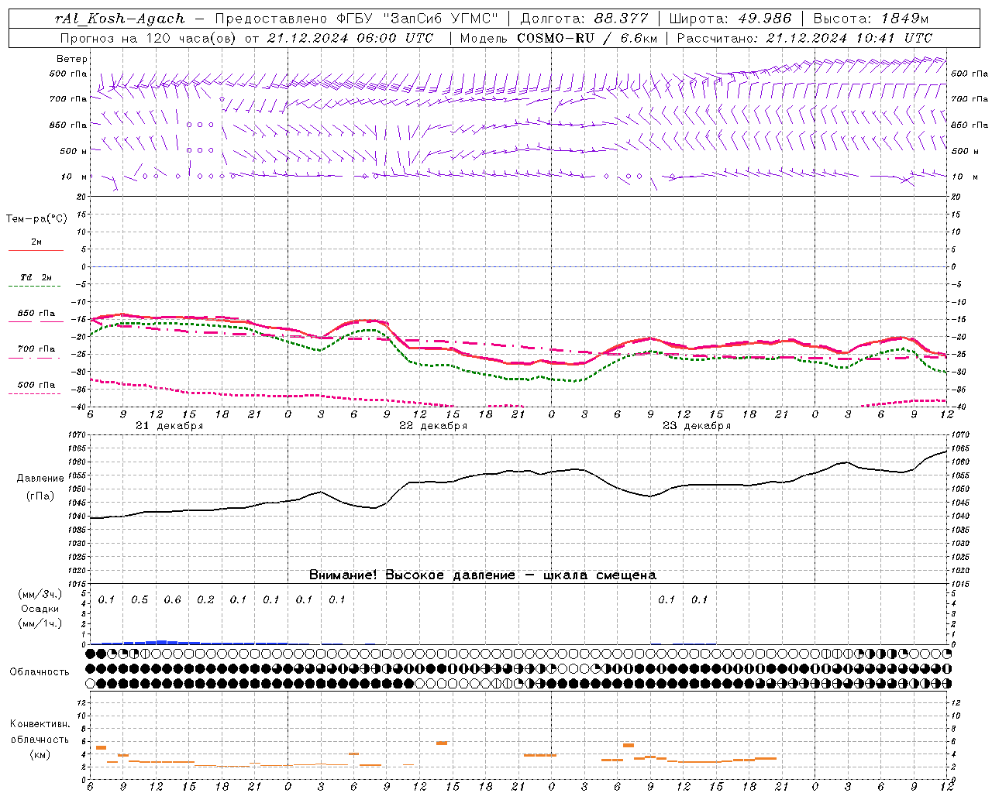Click the 1015 label on the left pressure axis
Screen dimensions: 992x793
coord(77,584)
